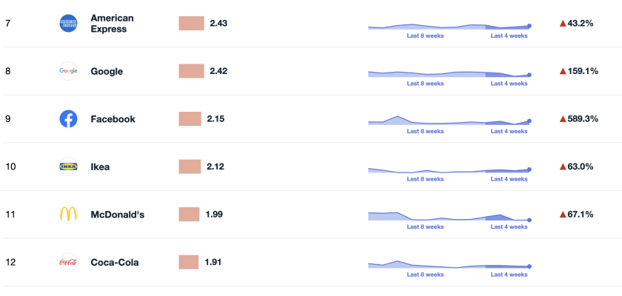Click the Ikea 'Last 4 weeks' label
622x296 pixels.
509,179
